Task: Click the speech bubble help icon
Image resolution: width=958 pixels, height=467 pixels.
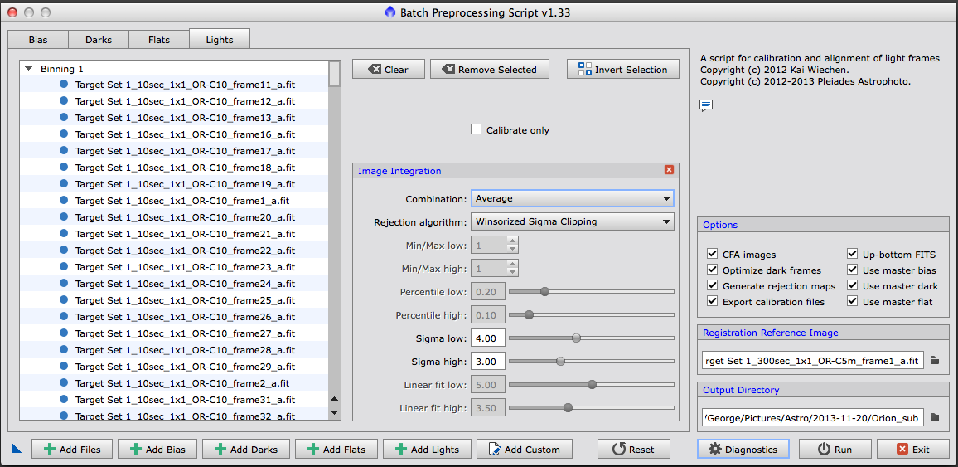Action: 706,105
